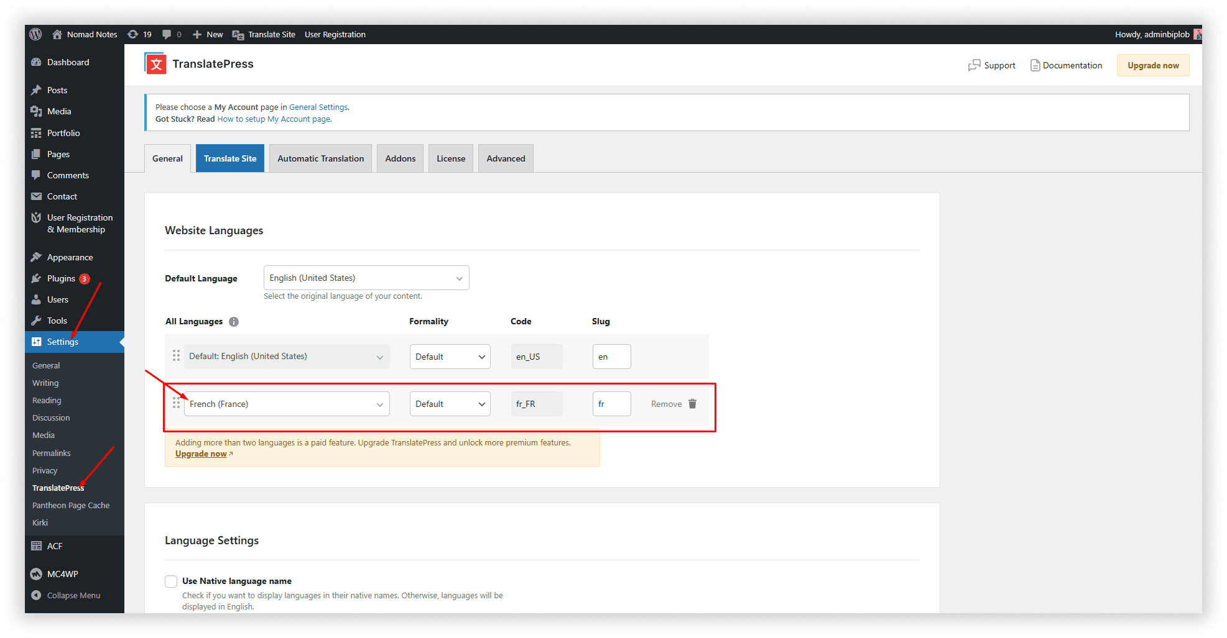Viewport: 1227px width, 638px height.
Task: Switch to the Translate Site tab
Action: tap(230, 158)
